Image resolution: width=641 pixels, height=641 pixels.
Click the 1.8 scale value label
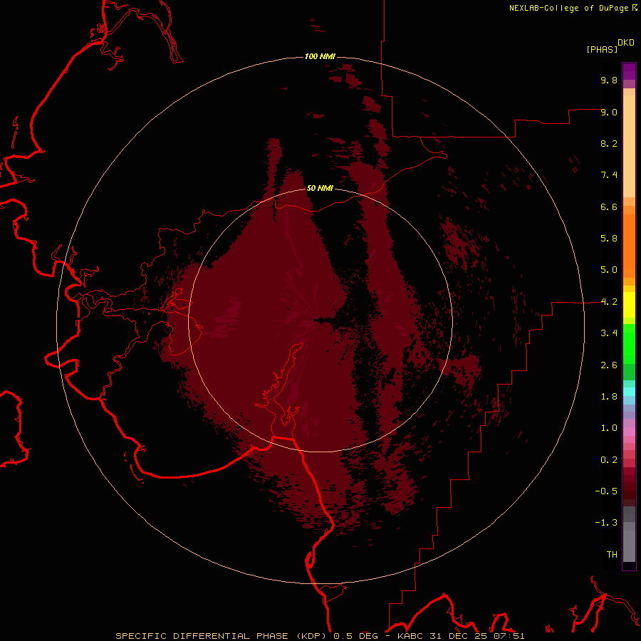[x=609, y=397]
